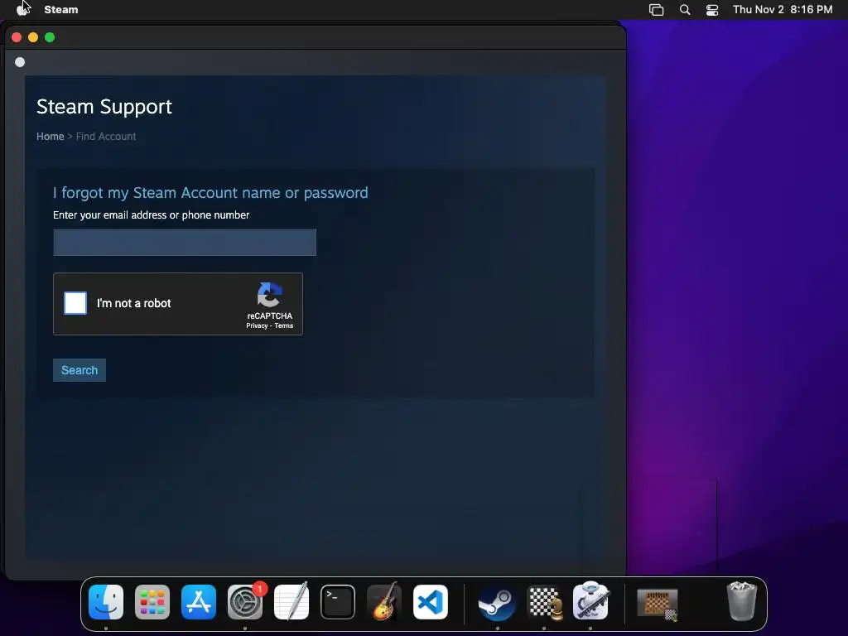Click the small white circle below the title bar
848x636 pixels.
(x=20, y=62)
